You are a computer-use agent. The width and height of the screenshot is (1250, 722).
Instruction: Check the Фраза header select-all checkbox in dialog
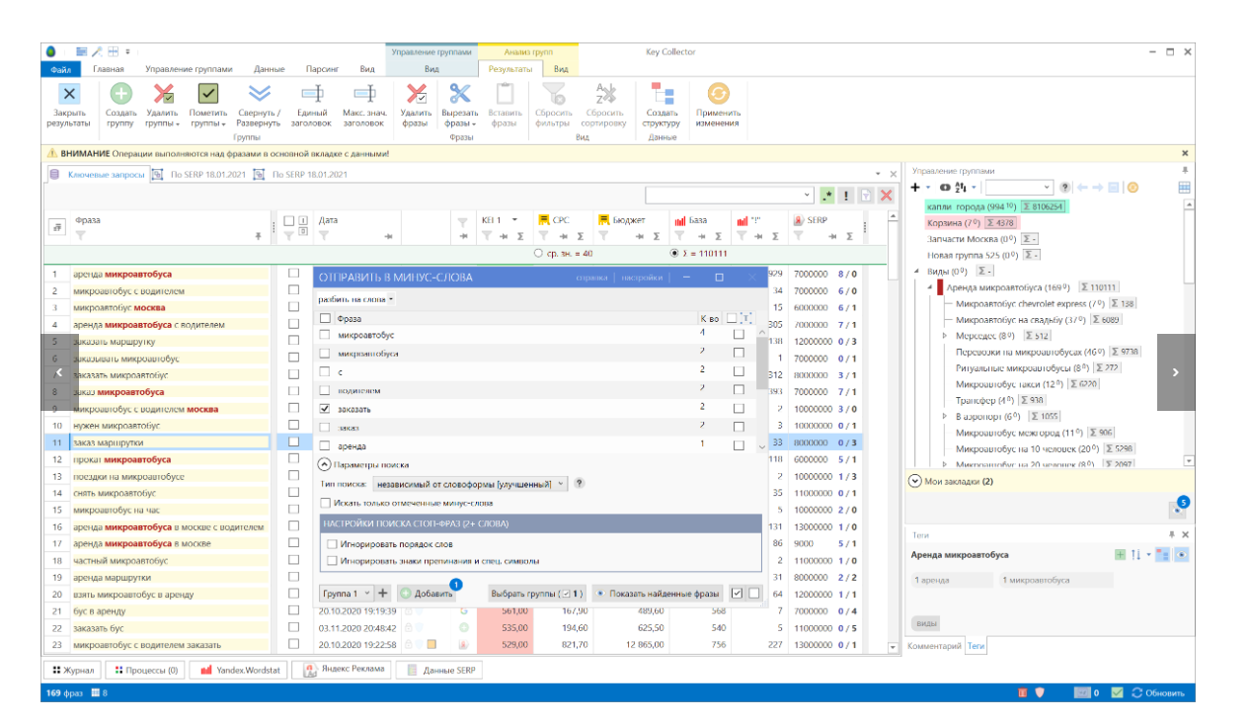325,319
